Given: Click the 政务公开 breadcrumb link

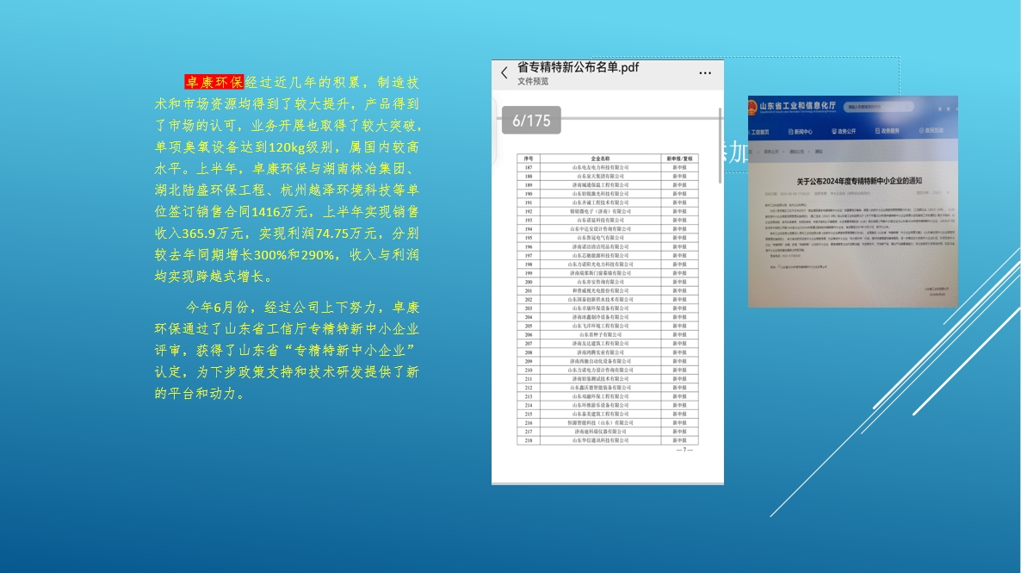Looking at the screenshot, I should 771,152.
